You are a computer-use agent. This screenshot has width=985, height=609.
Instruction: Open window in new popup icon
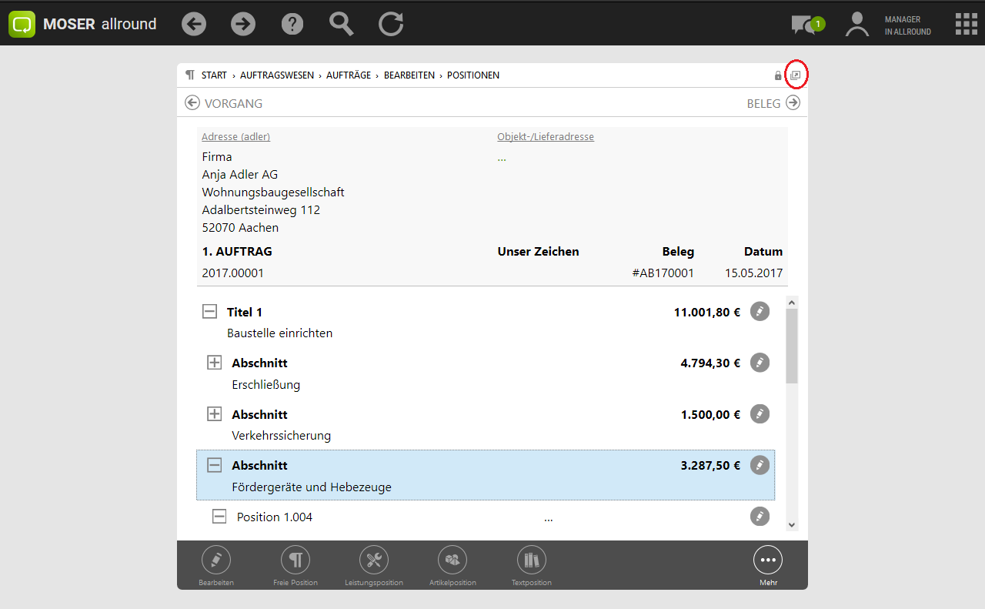point(796,75)
